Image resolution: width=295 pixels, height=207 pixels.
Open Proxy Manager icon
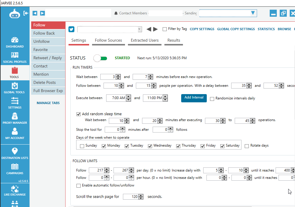[x=15, y=116]
